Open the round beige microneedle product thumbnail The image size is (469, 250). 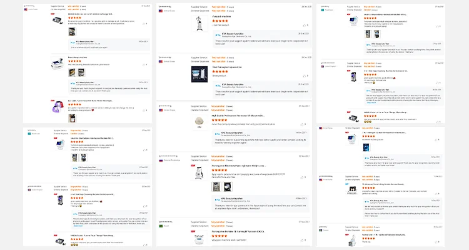(199, 122)
